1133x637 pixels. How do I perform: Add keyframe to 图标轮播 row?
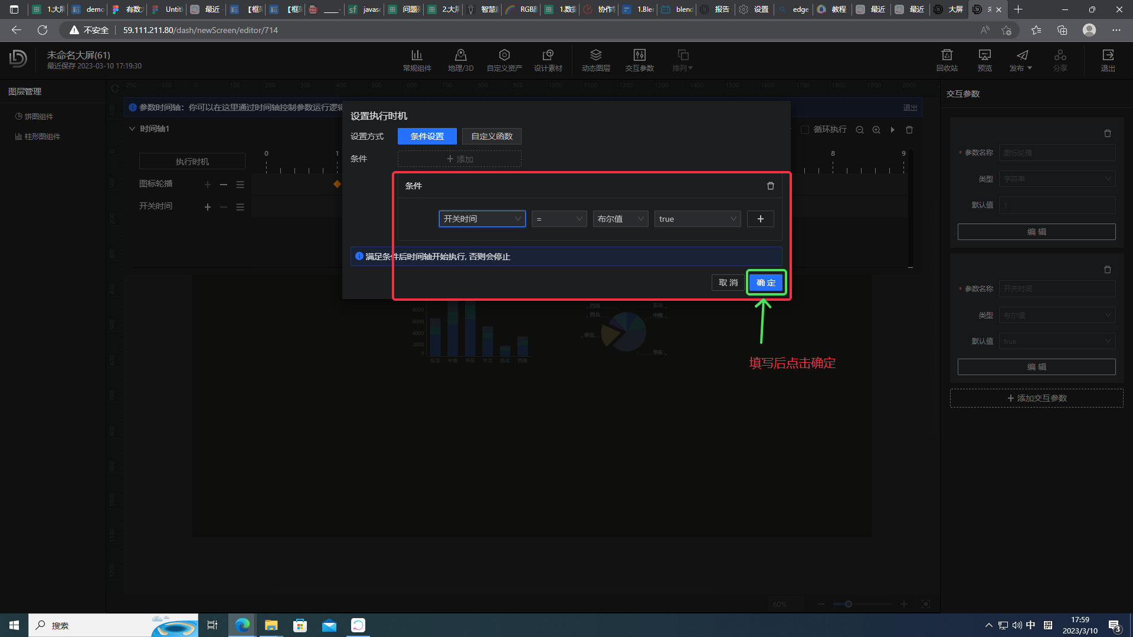(x=208, y=185)
